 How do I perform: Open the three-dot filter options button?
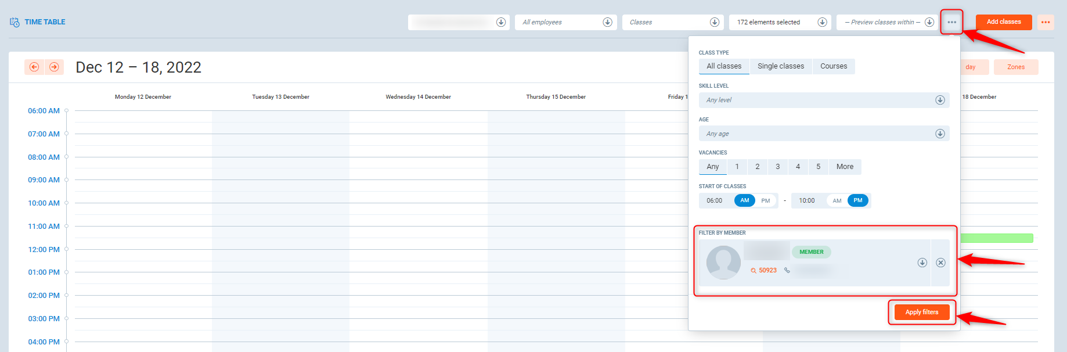tap(951, 22)
